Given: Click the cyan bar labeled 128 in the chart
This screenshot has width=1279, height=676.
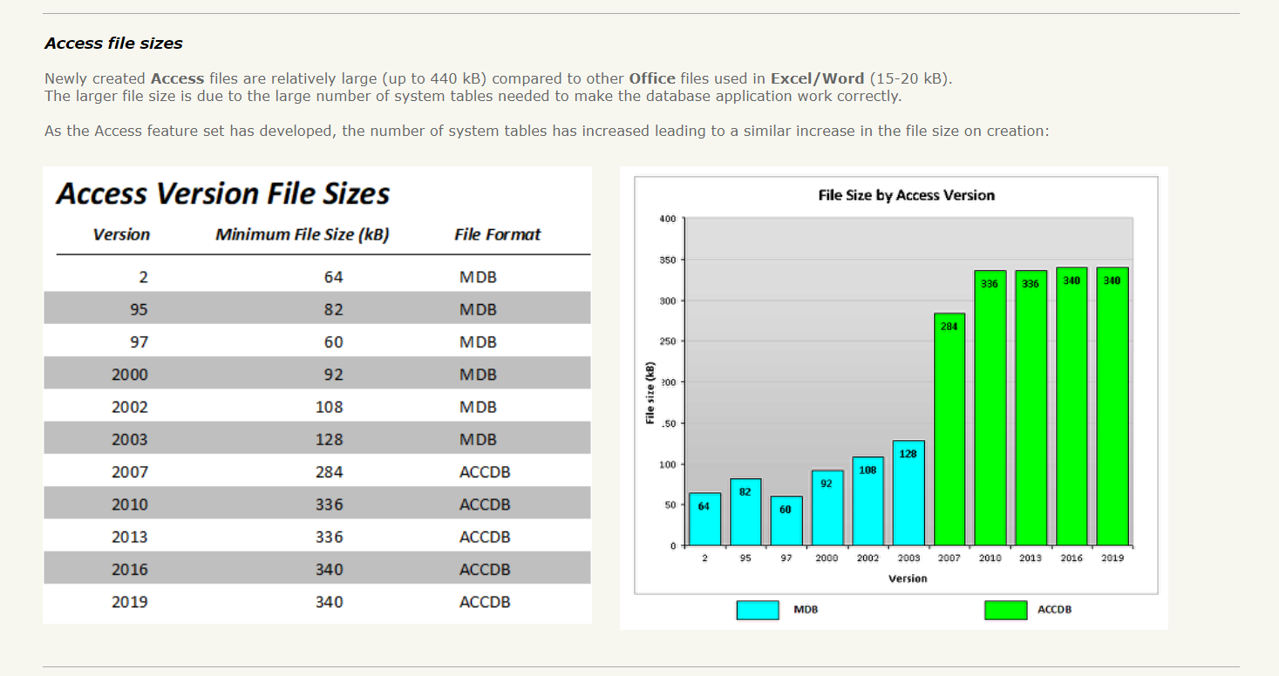Looking at the screenshot, I should point(908,493).
